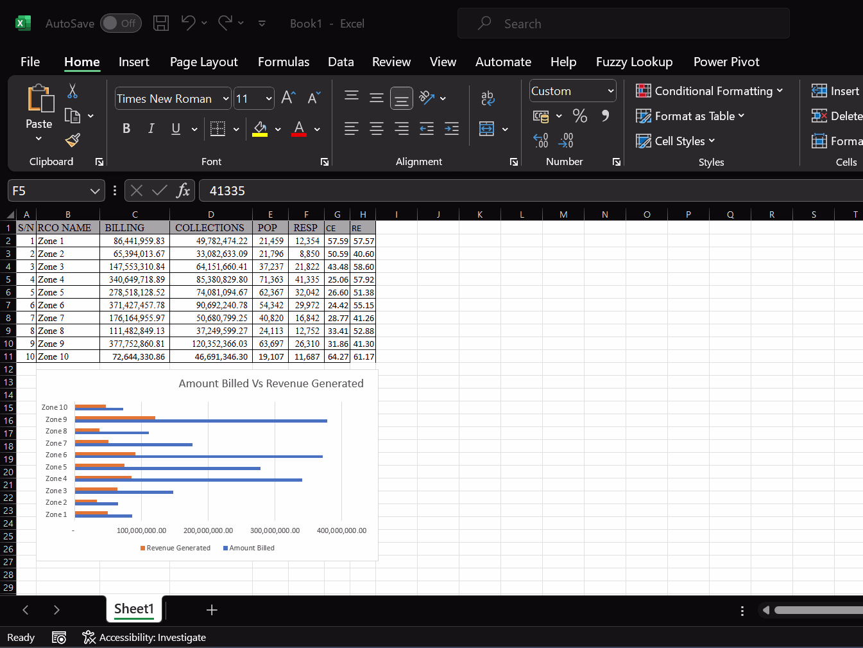
Task: Switch to the Page Layout tab
Action: coord(203,62)
